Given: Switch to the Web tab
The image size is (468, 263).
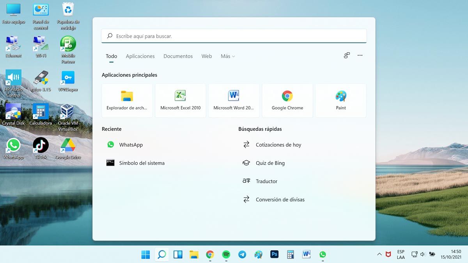Looking at the screenshot, I should tap(207, 56).
